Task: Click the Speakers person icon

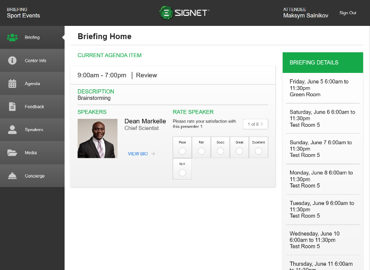Action: click(x=12, y=129)
